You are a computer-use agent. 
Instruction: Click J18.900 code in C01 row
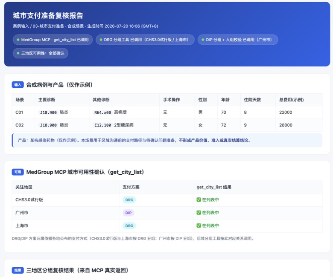[x=48, y=113]
